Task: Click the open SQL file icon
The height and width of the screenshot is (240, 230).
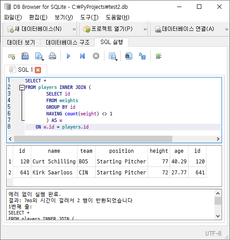Action: tap(25, 56)
